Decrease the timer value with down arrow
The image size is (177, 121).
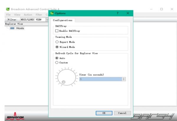(x=124, y=80)
